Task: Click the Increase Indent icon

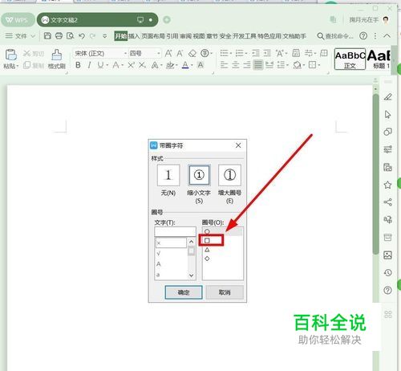Action: (x=267, y=53)
